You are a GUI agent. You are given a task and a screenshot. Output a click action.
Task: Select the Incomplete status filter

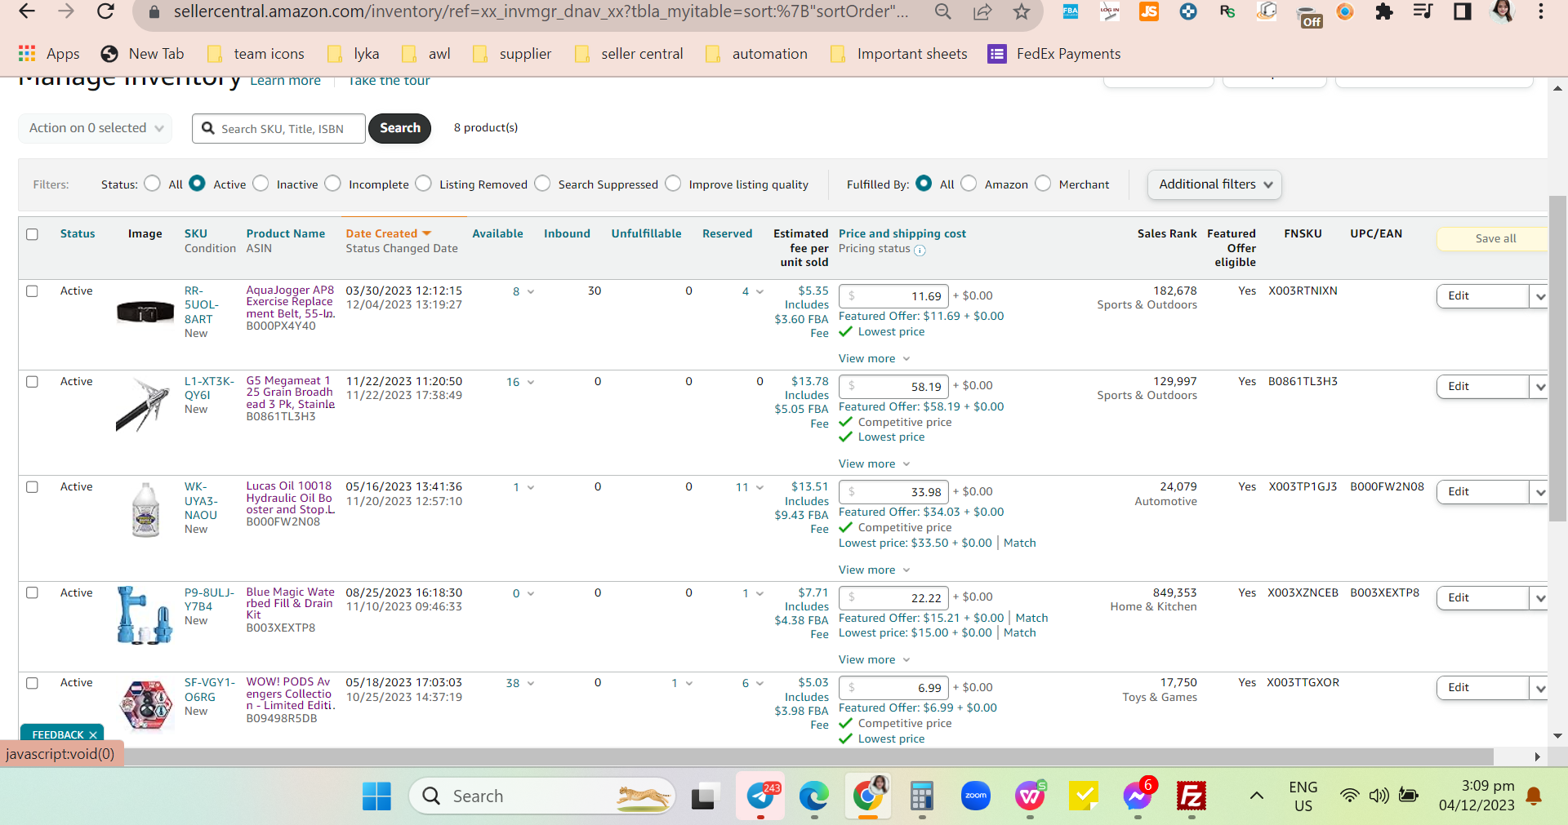pyautogui.click(x=332, y=184)
